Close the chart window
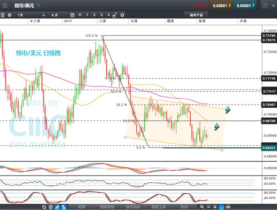The width and height of the screenshot is (277, 210). (x=273, y=5)
